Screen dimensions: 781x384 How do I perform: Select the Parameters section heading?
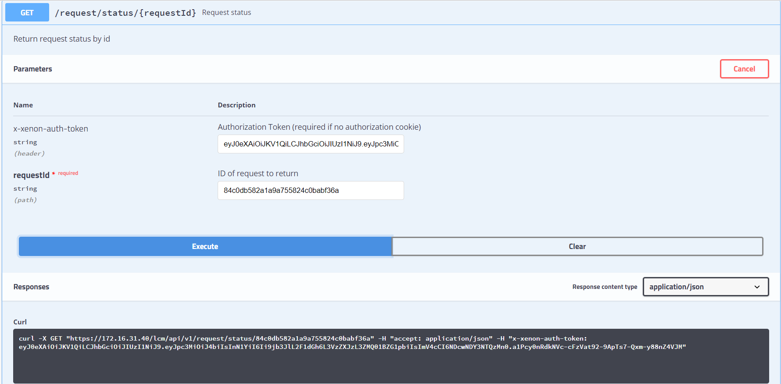33,69
